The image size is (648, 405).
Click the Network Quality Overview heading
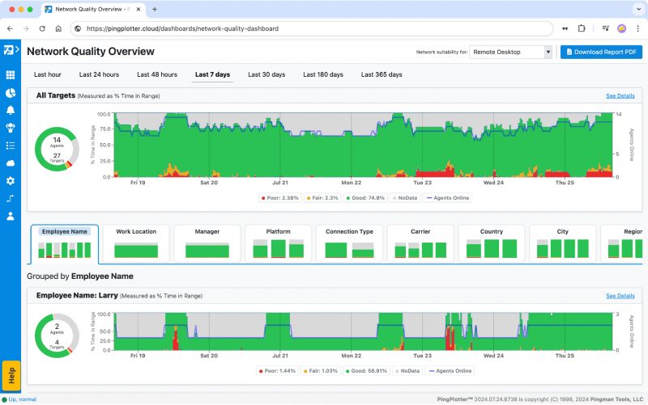point(91,52)
